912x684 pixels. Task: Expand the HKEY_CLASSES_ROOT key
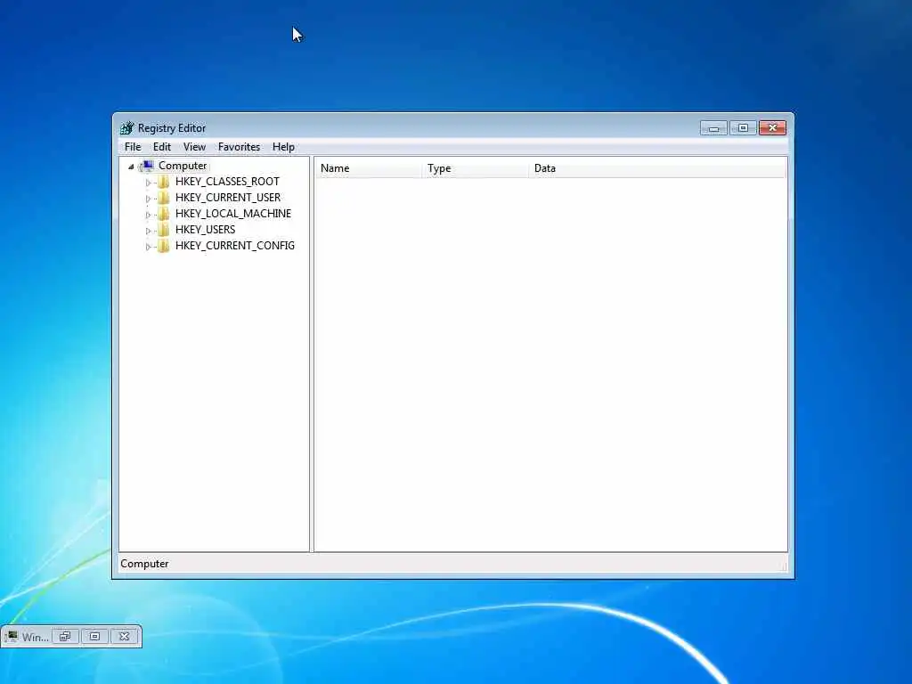click(x=148, y=183)
